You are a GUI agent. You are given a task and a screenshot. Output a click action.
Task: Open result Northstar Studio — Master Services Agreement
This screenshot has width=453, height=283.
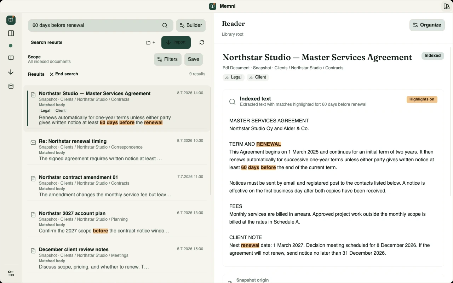coord(117,109)
